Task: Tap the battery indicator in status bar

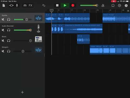Action: pyautogui.click(x=128, y=1)
